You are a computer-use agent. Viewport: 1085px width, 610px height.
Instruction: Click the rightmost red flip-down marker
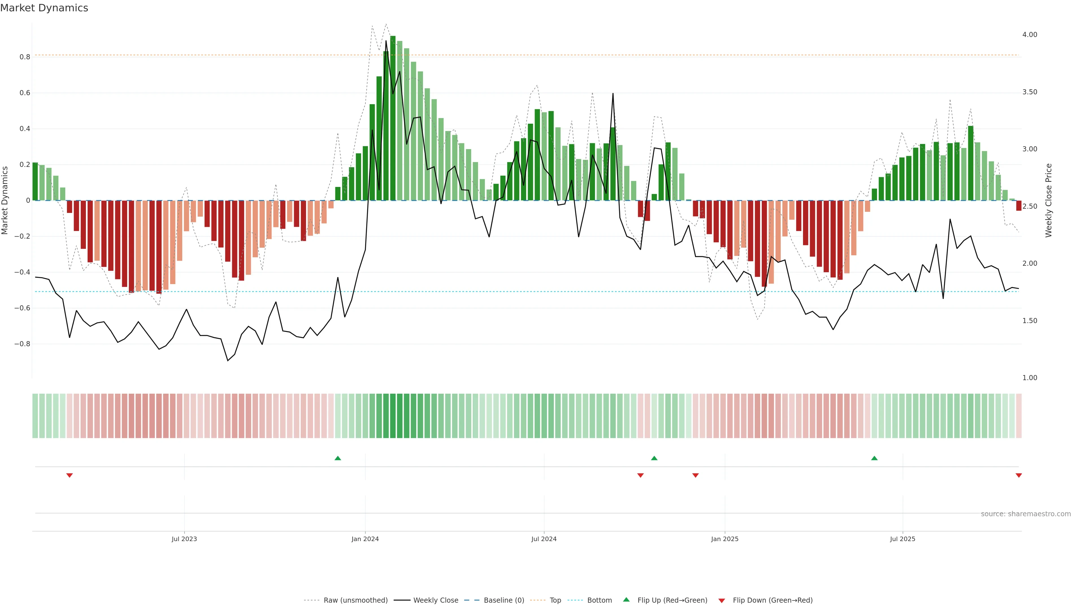pos(1018,475)
